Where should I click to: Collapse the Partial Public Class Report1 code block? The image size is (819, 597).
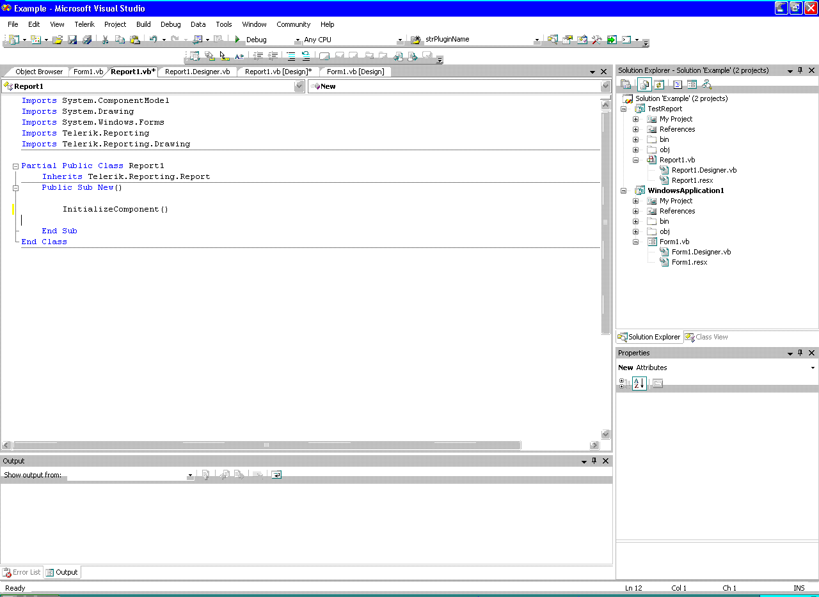(15, 166)
